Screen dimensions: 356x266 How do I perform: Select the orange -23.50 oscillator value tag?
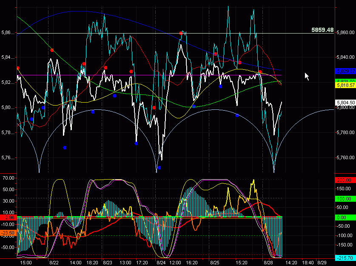click(9, 233)
